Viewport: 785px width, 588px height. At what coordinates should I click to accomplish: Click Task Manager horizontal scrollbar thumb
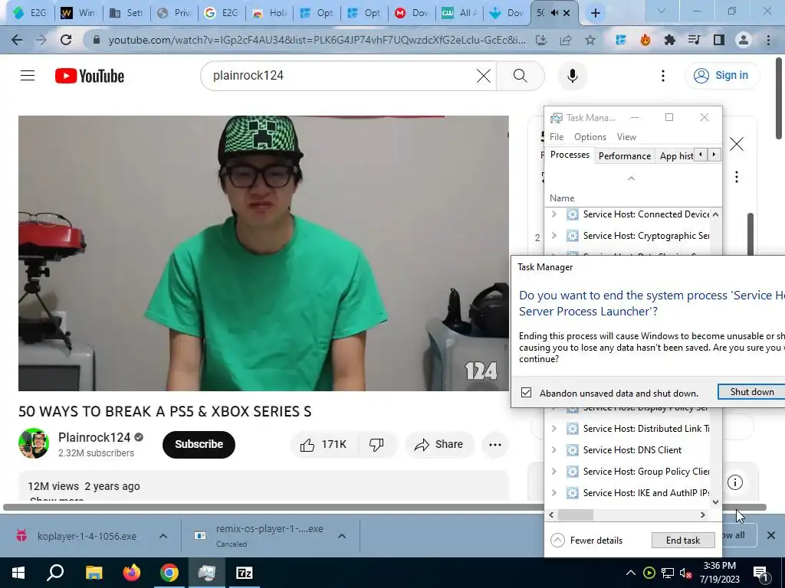[x=575, y=515]
